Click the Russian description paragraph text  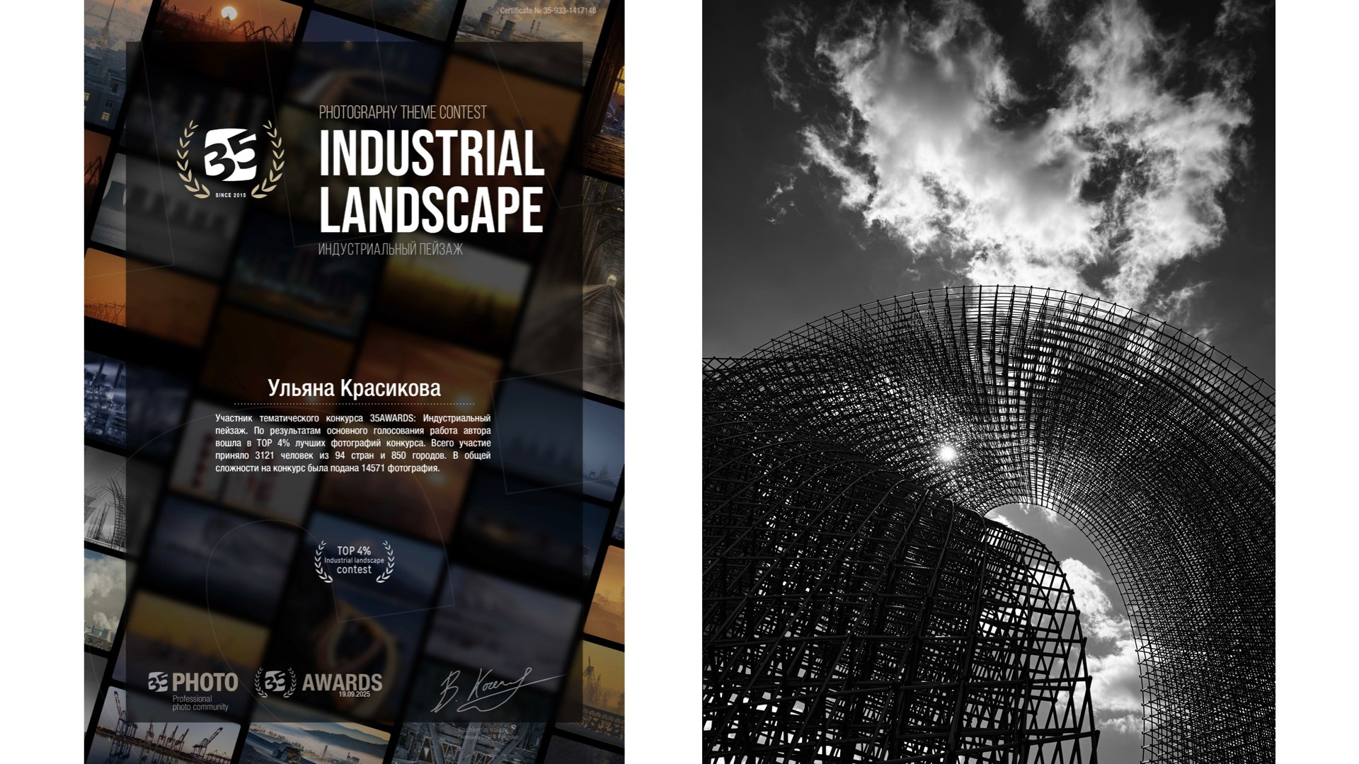352,444
